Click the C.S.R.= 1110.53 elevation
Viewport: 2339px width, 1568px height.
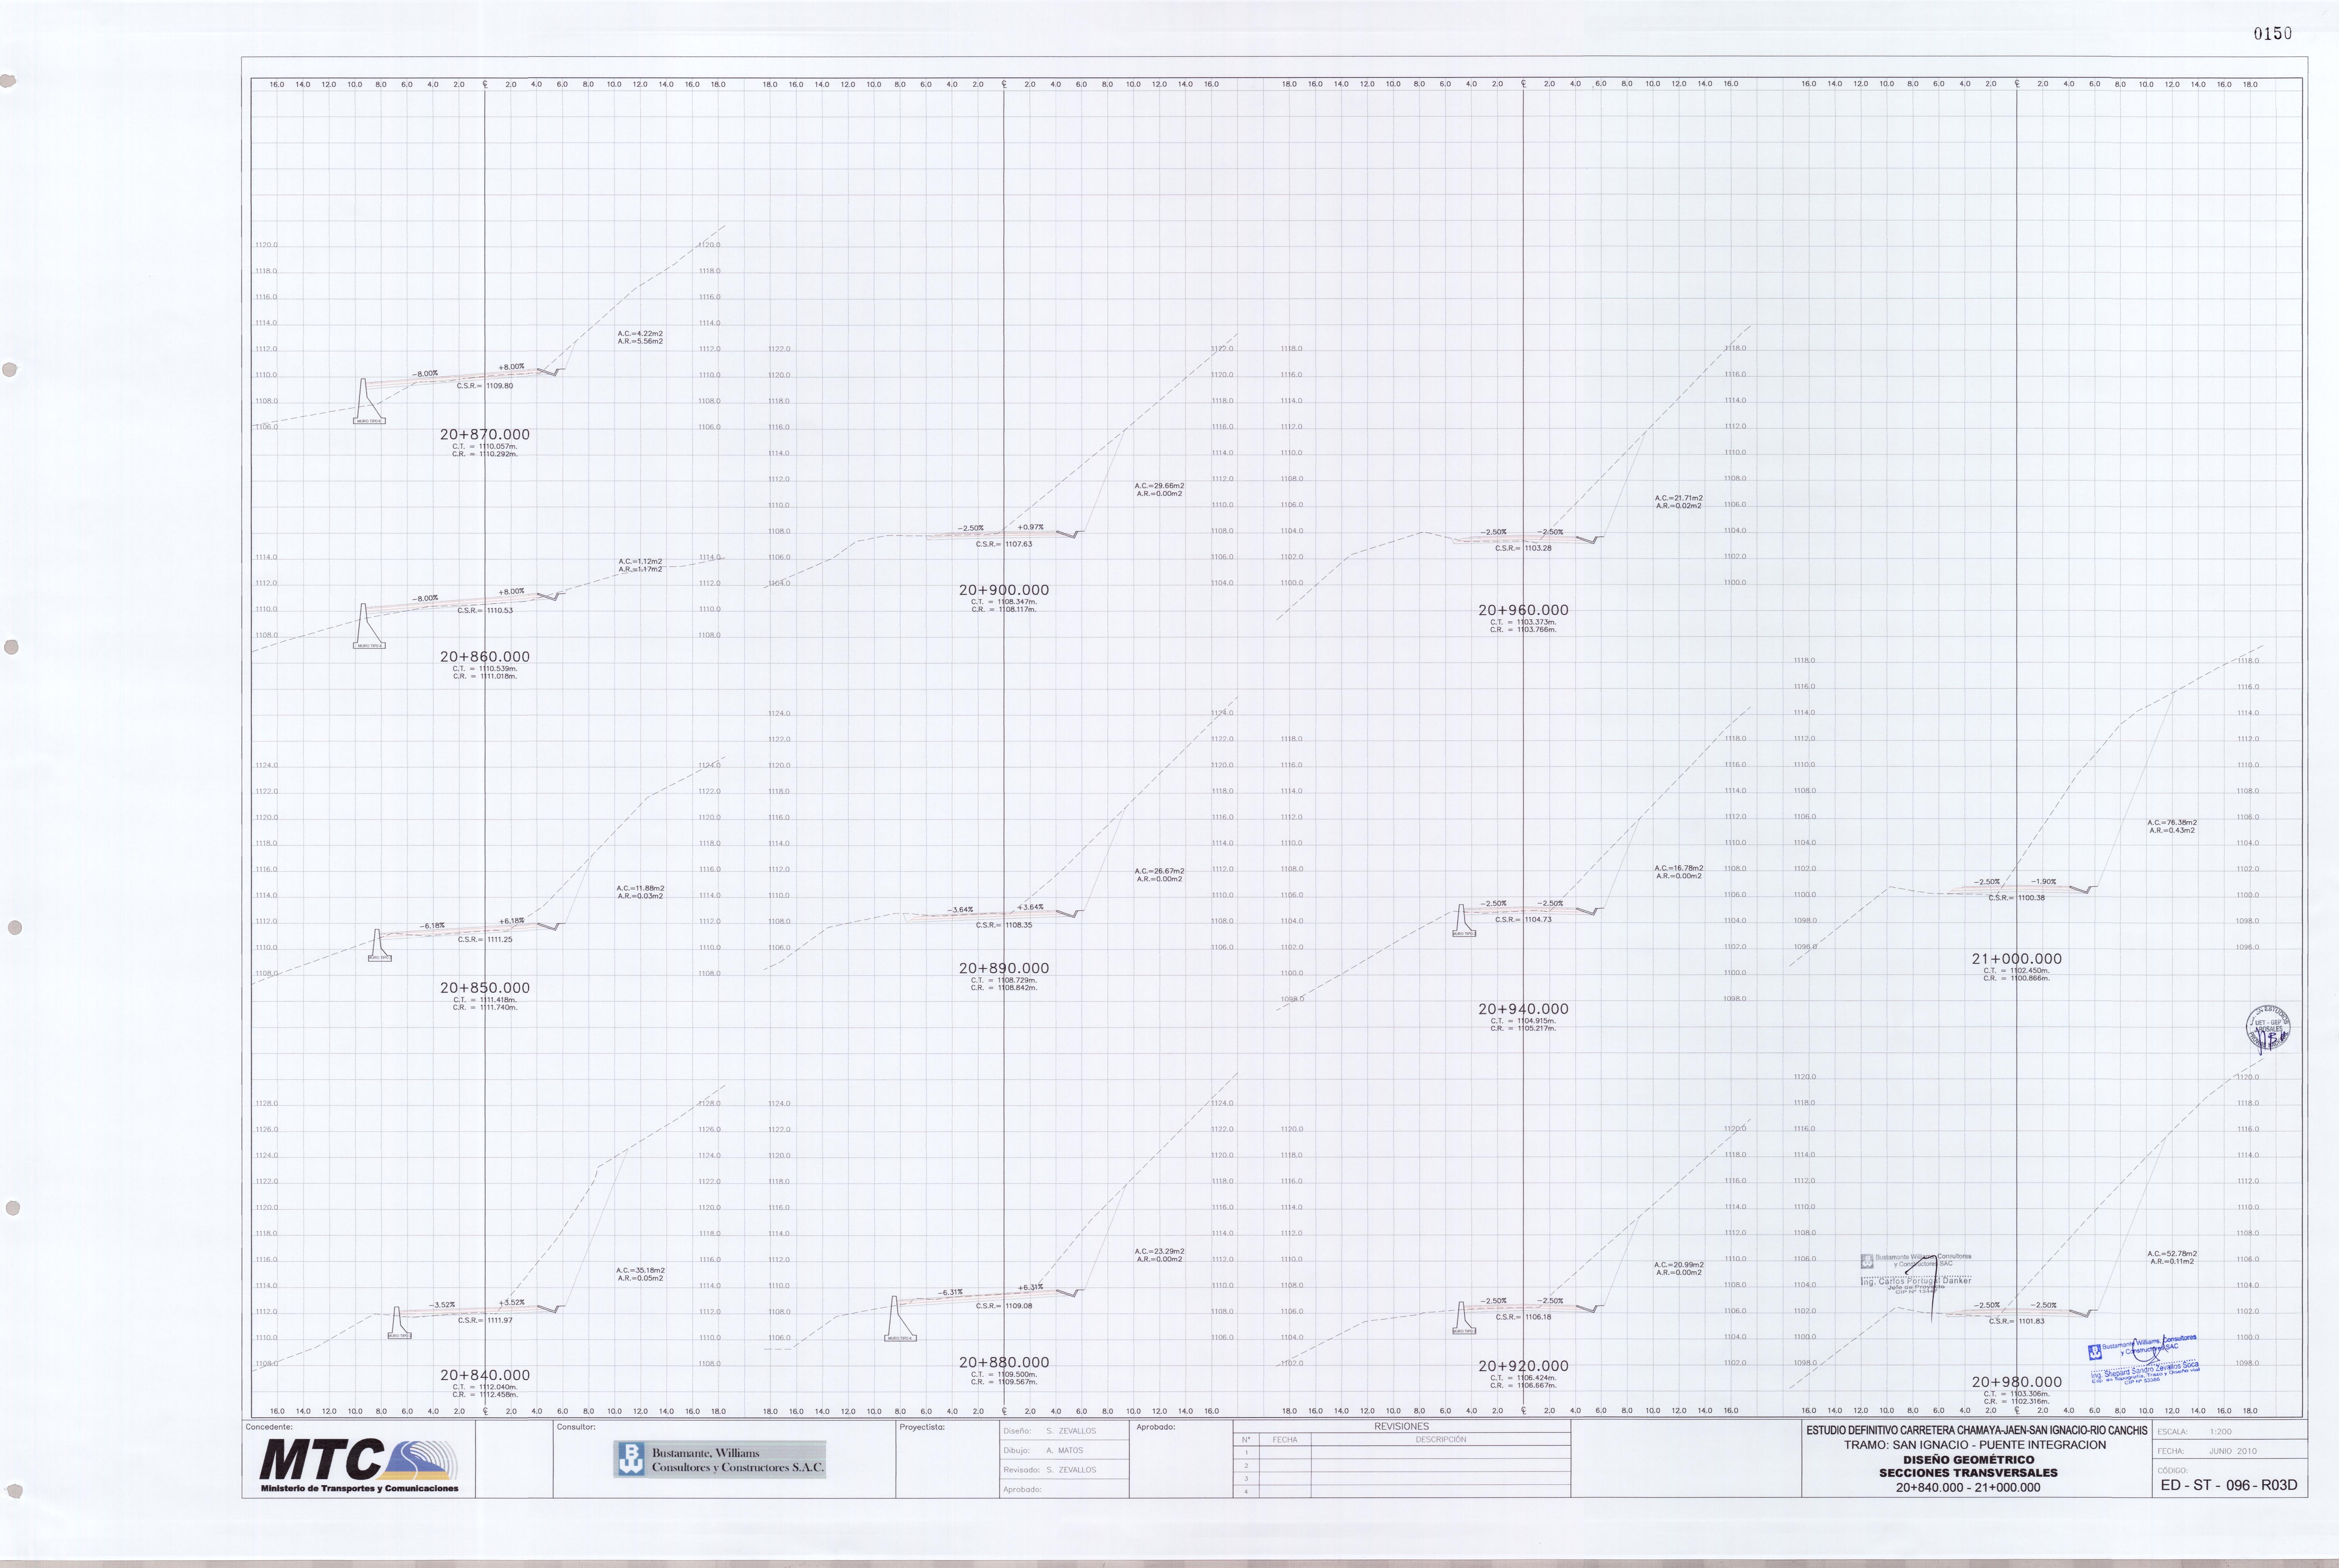coord(485,611)
